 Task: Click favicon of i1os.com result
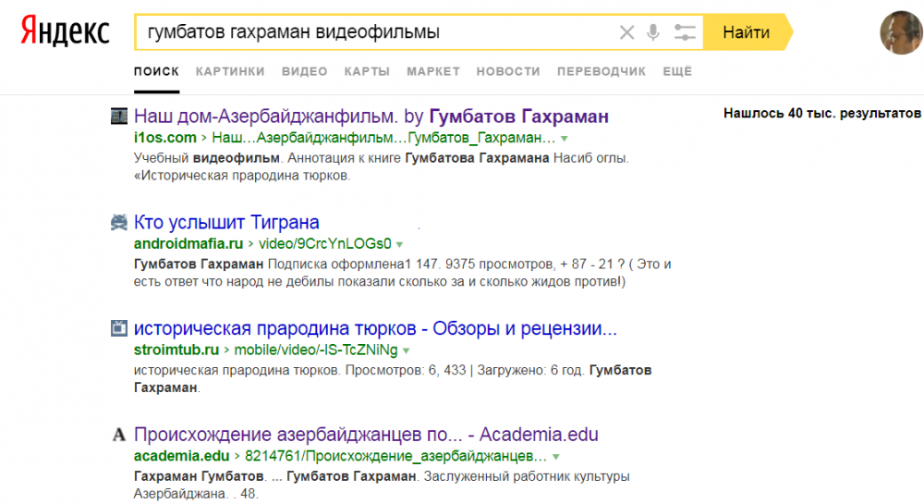[119, 117]
